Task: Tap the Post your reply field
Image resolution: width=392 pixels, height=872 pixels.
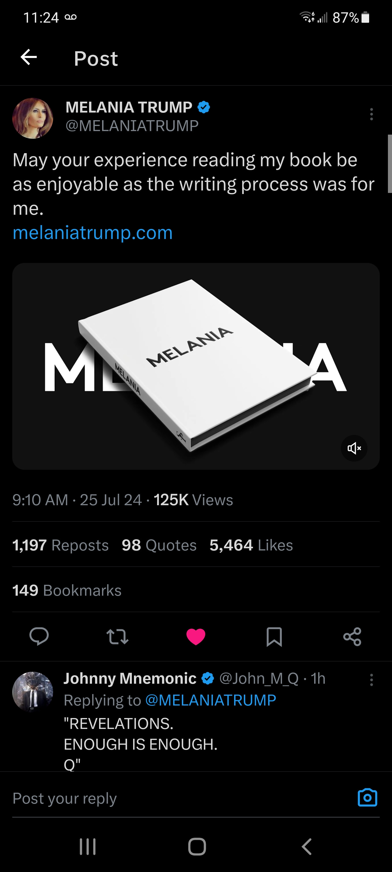Action: (169, 798)
